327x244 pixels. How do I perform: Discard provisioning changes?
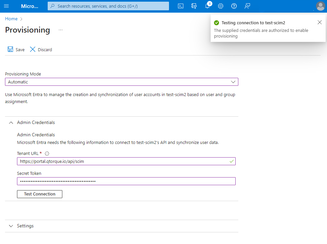pos(41,50)
